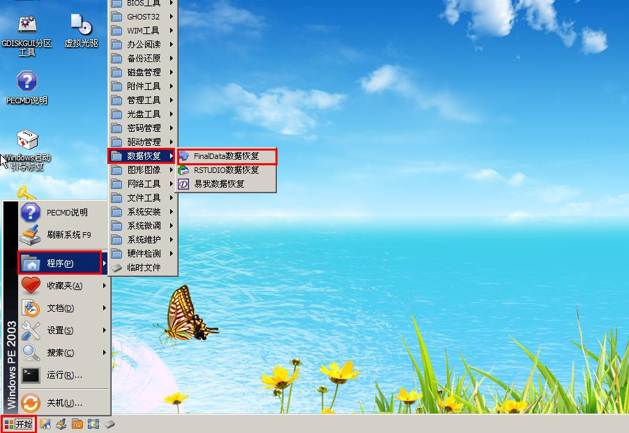Select 临时文件 in programs menu
This screenshot has height=433, width=629.
[x=143, y=268]
